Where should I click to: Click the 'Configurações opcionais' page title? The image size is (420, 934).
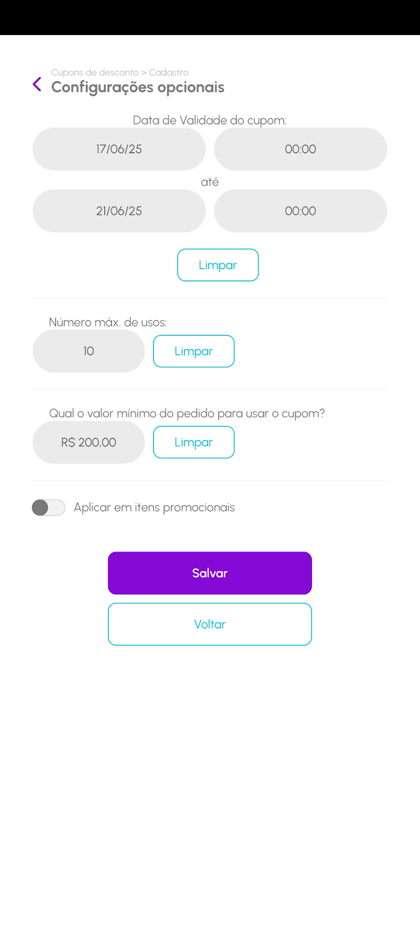point(138,88)
